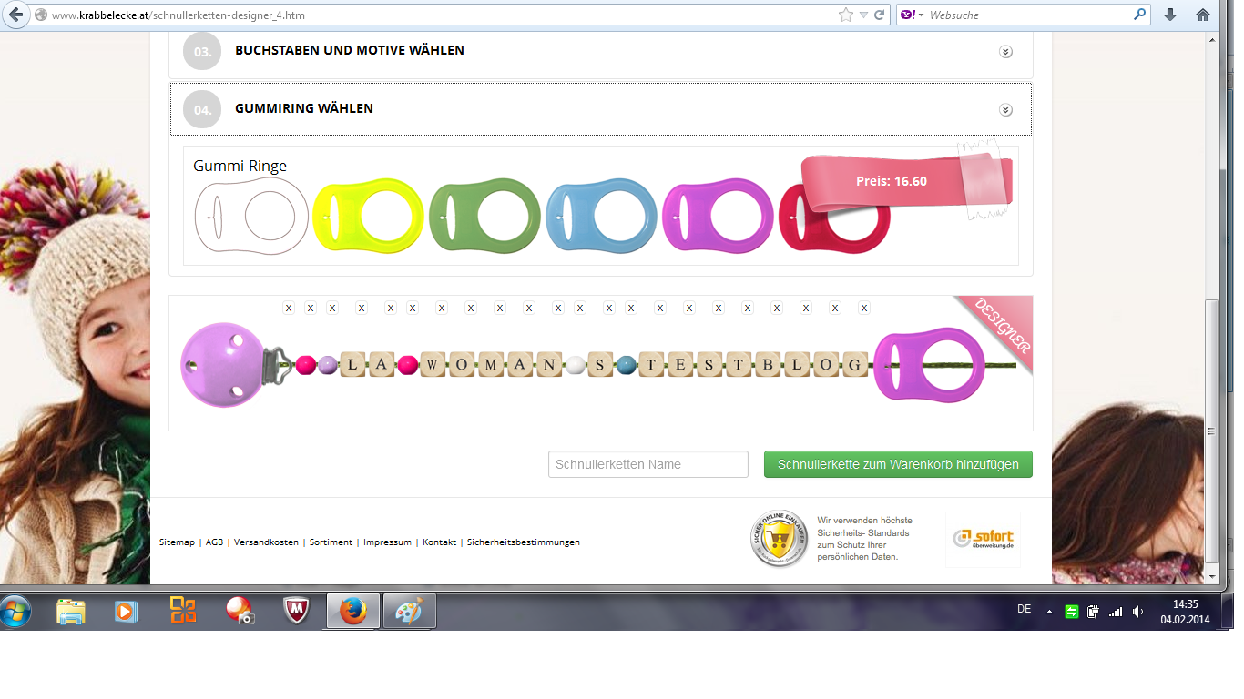Expand section 03 Buchstaben und Motive arrow
Screen dimensions: 1244x699
point(1005,52)
